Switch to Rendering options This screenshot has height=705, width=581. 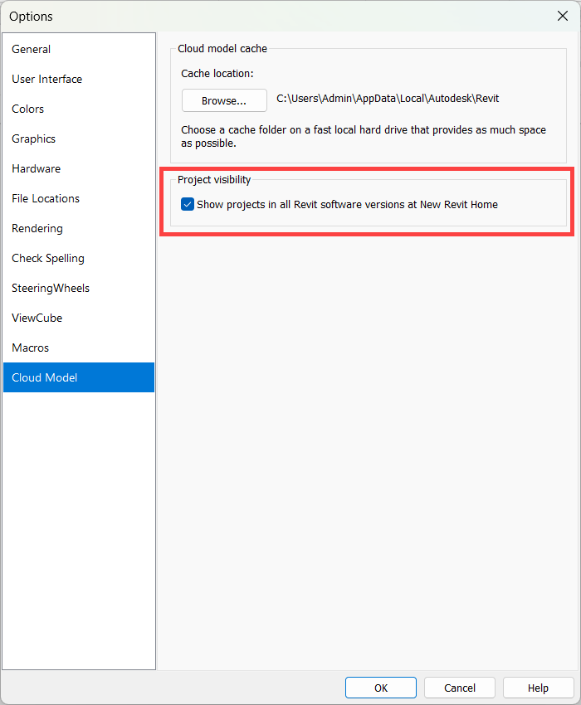79,228
